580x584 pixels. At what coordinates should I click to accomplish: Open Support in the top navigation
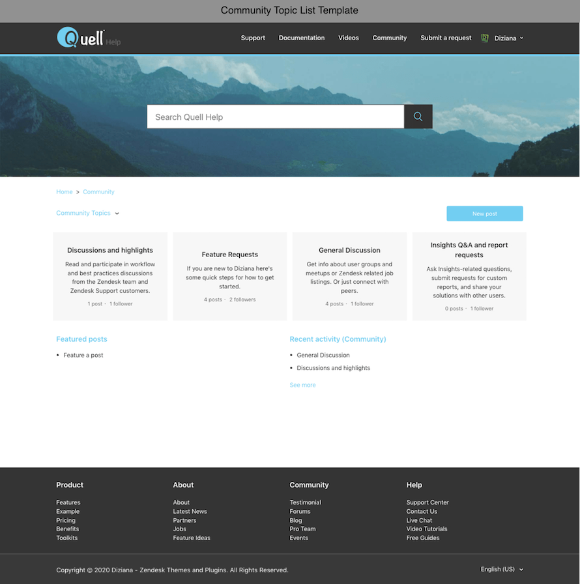[x=253, y=38]
